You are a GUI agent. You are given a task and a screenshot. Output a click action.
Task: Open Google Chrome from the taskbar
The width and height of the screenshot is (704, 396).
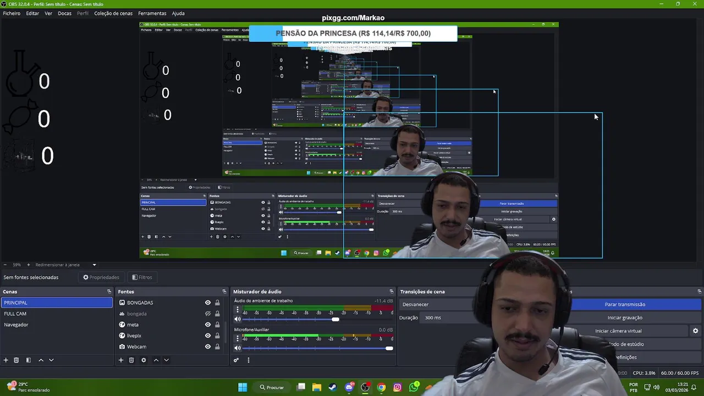point(381,387)
